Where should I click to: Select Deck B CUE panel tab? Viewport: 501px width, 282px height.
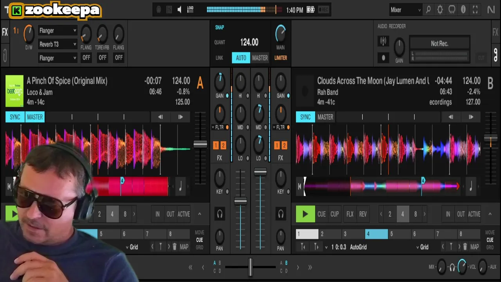[490, 240]
